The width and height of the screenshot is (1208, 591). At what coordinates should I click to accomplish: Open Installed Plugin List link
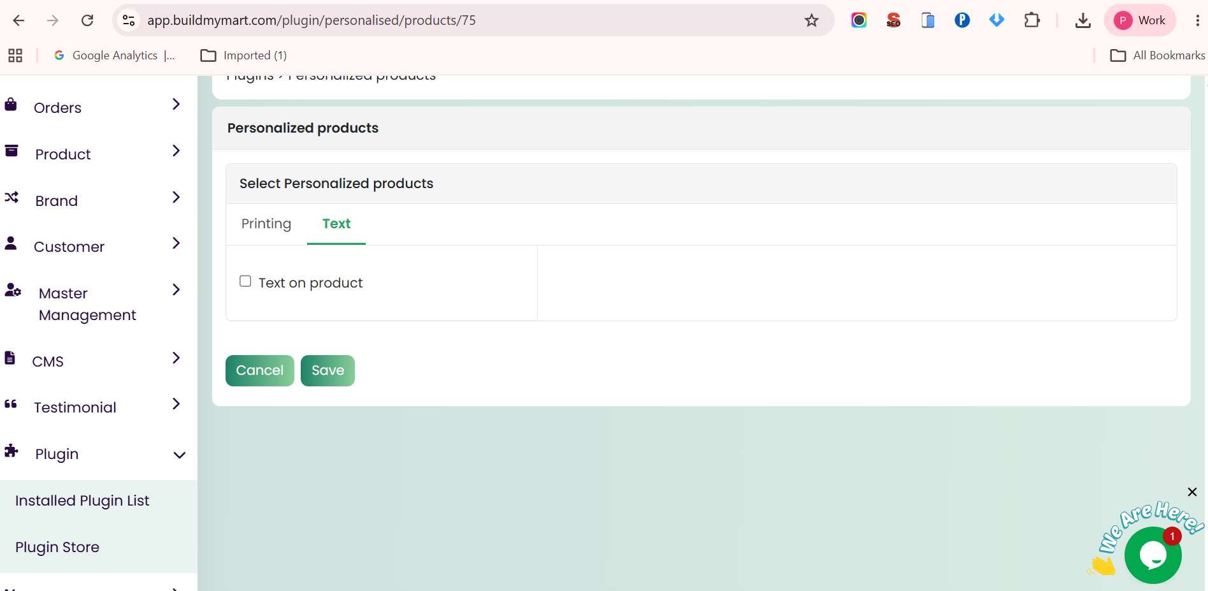click(82, 501)
